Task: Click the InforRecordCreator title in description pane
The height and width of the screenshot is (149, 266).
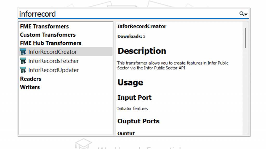Action: coord(142,26)
